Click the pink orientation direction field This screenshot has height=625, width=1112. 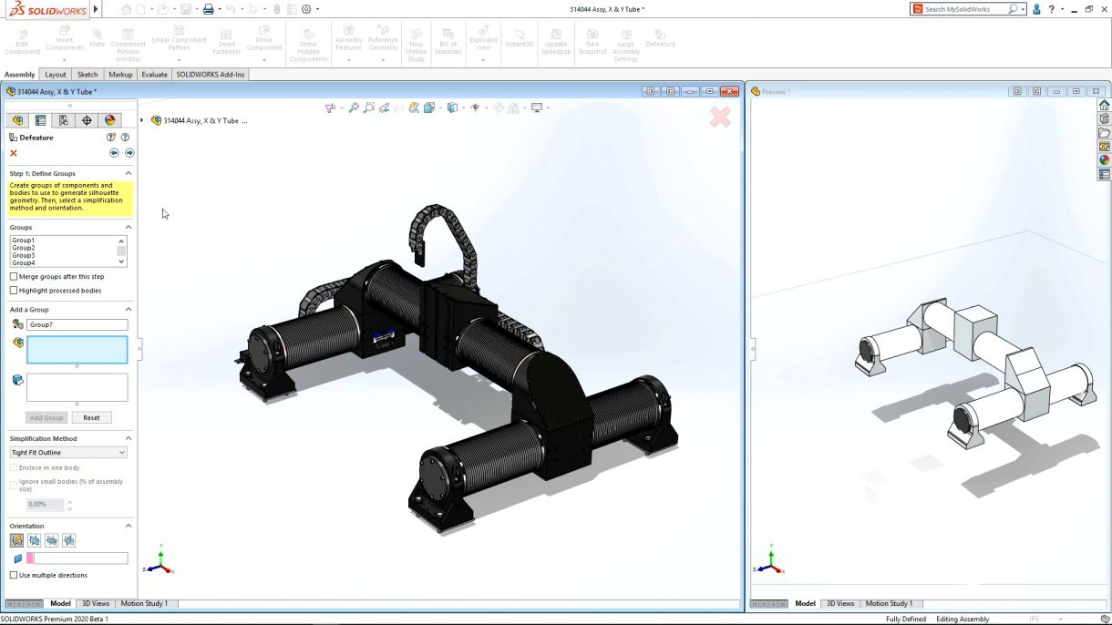pyautogui.click(x=77, y=558)
